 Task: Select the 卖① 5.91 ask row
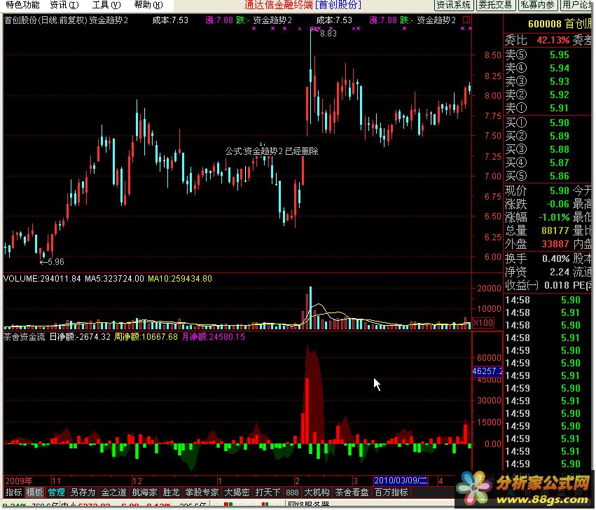click(548, 108)
